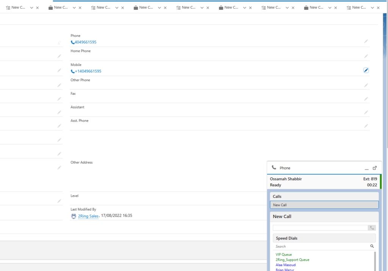Screen dimensions: 388x271
Task: Click the pop-out icon on the Phone widget header
Action: point(374,168)
